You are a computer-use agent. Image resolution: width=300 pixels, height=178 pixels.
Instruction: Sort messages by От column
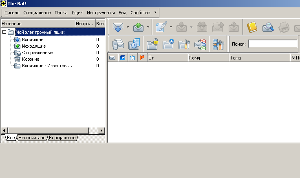coord(168,58)
